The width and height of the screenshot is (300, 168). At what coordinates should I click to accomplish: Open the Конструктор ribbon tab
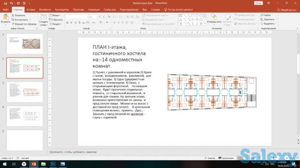pos(62,9)
